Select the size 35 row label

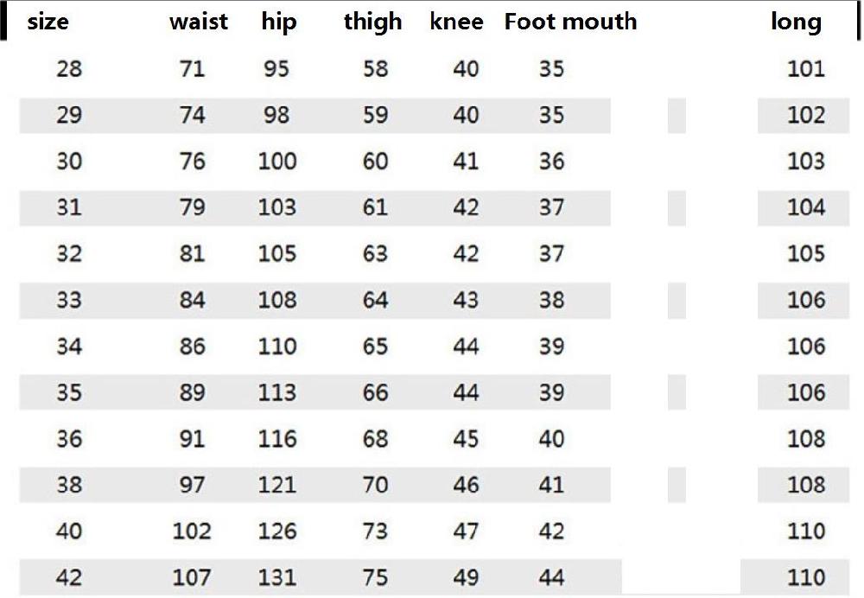[69, 393]
